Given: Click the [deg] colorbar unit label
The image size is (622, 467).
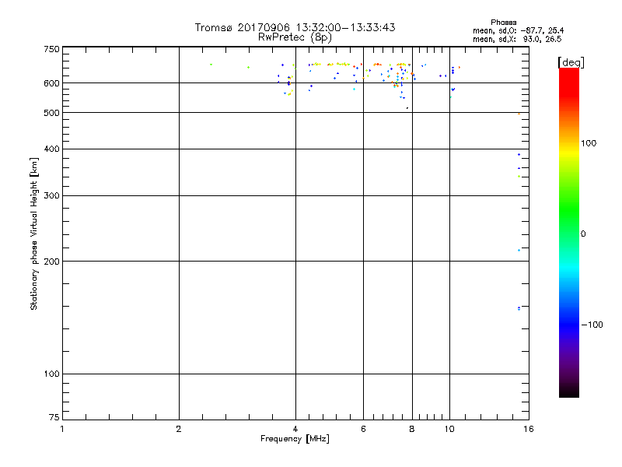Looking at the screenshot, I should click(571, 61).
